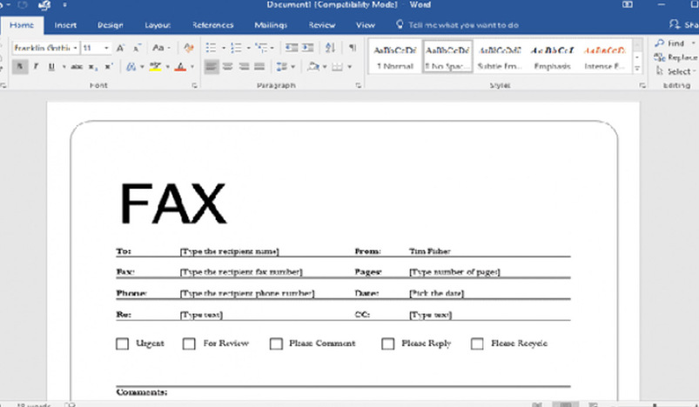The width and height of the screenshot is (699, 407).
Task: Open the Insert tab
Action: [65, 25]
